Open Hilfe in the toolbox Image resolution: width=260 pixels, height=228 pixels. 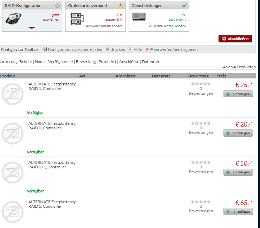pyautogui.click(x=138, y=50)
